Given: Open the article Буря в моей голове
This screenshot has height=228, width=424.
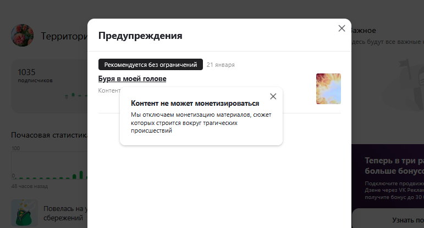Looking at the screenshot, I should pos(132,79).
